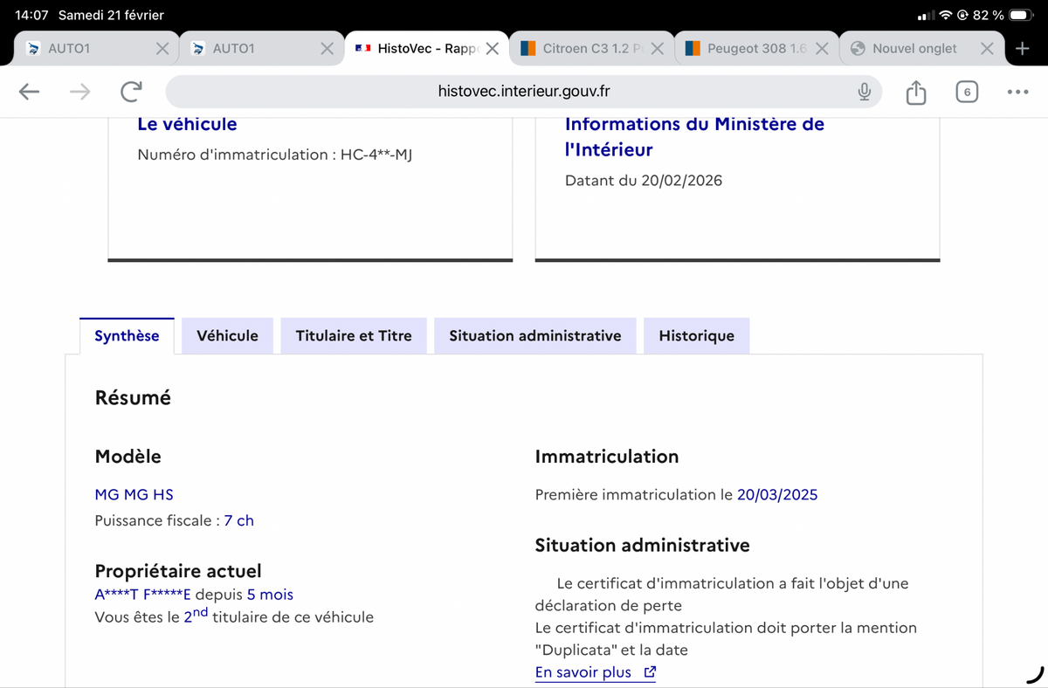Screen dimensions: 1048x688
Task: Show the open tabs counter overview
Action: pyautogui.click(x=966, y=92)
